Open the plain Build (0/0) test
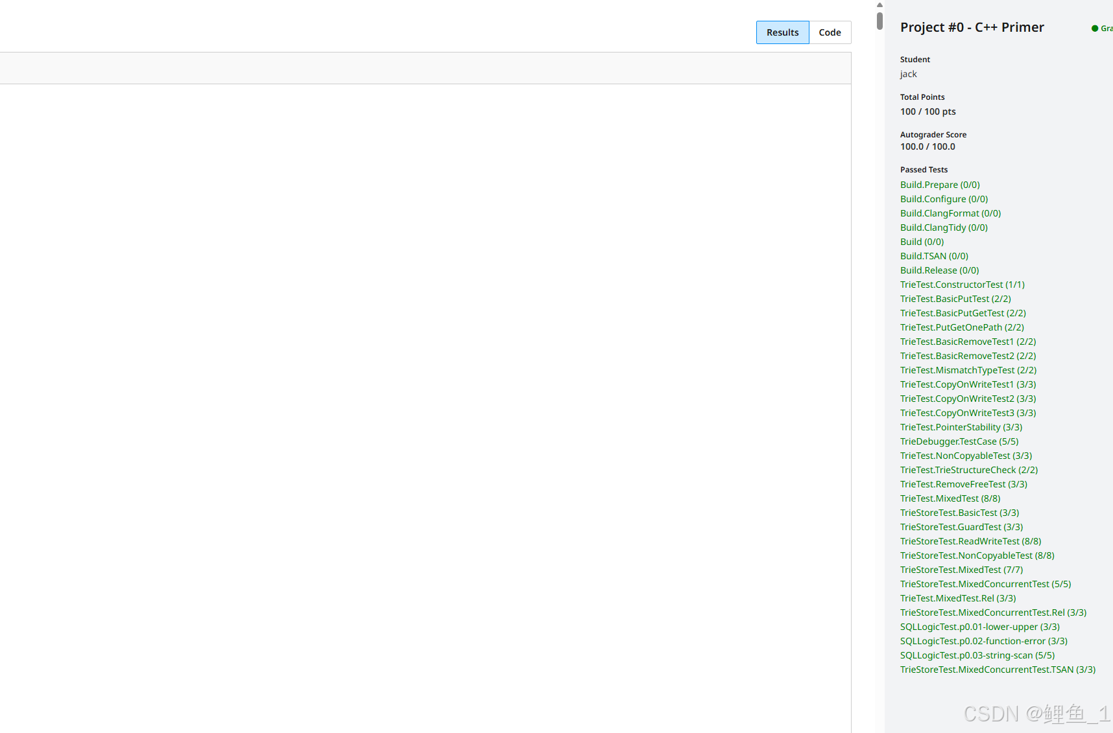 pyautogui.click(x=922, y=242)
